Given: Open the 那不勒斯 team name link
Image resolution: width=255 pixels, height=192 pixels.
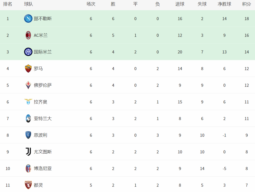Looking at the screenshot, I should [43, 19].
